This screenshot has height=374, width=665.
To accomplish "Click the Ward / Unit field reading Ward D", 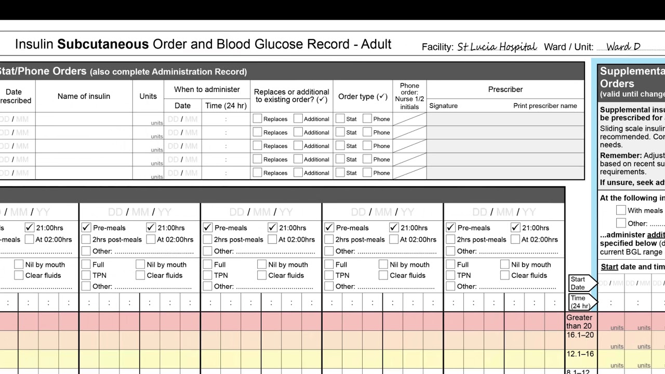I will click(x=623, y=47).
